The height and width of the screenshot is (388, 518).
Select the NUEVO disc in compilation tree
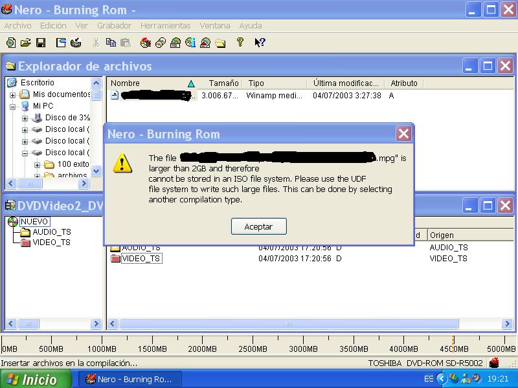34,221
